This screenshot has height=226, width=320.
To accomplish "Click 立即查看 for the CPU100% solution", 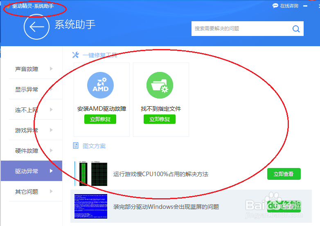I will (284, 174).
